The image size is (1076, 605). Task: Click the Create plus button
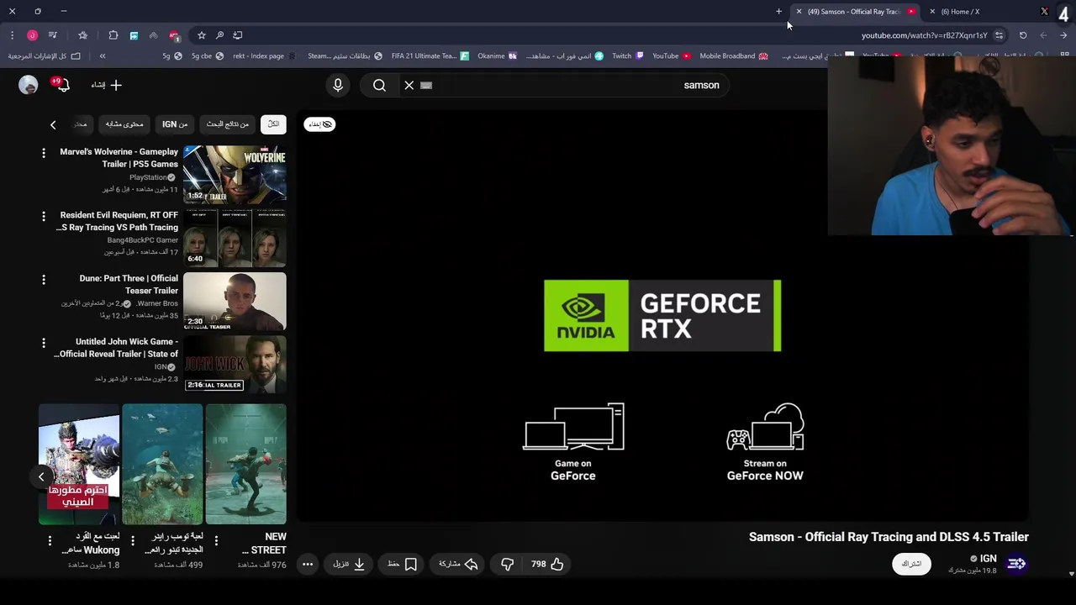[x=107, y=85]
